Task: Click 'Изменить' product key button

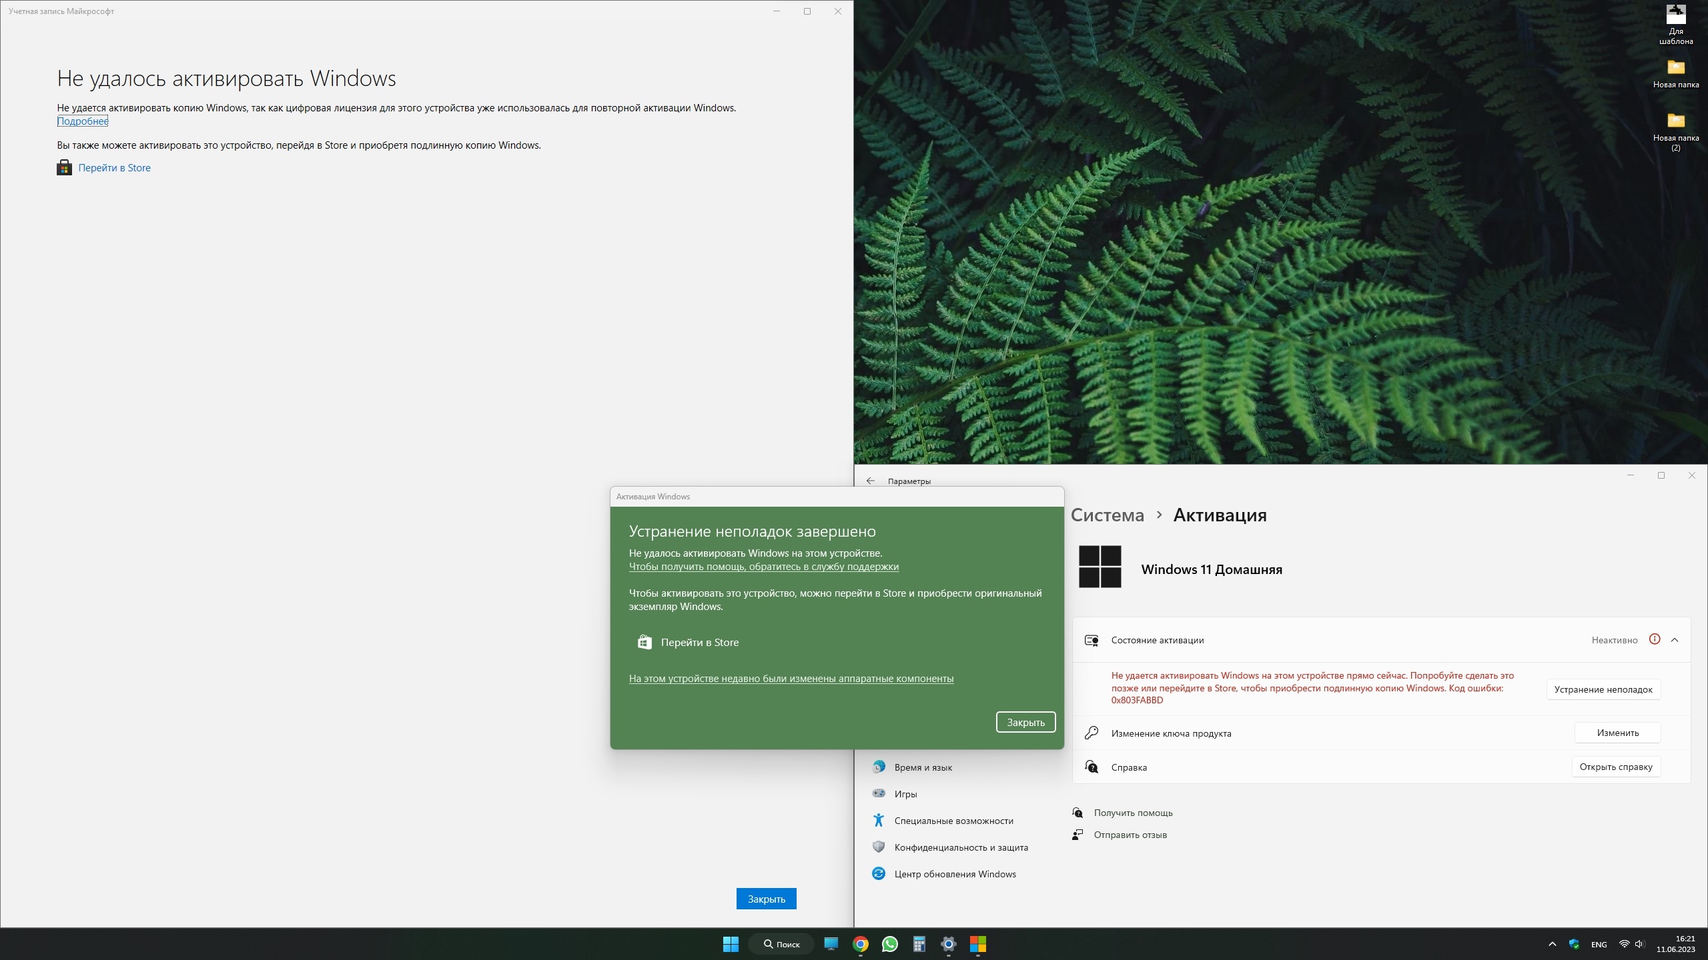Action: click(1618, 733)
